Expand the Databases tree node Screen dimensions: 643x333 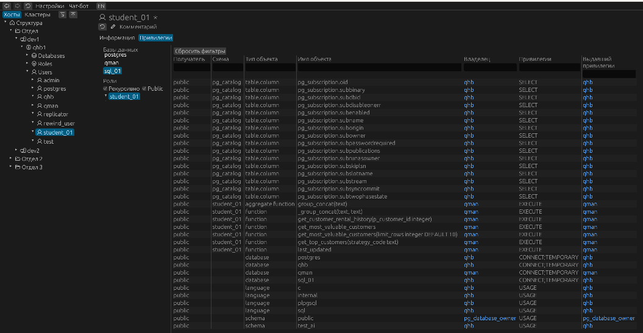coord(27,55)
